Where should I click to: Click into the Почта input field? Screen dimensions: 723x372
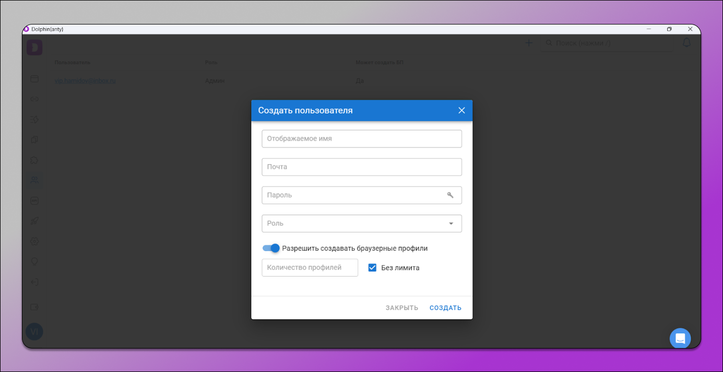361,167
